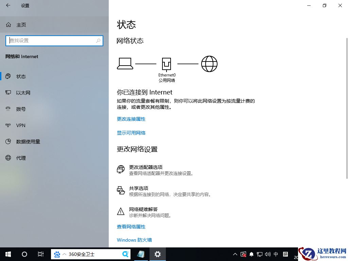348x261 pixels.
Task: Open the notification center bell icon
Action: (251, 254)
